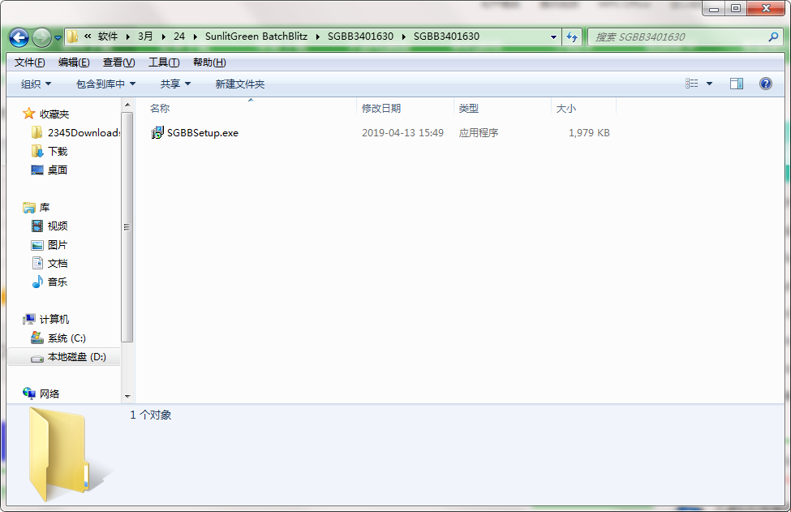Click the 1,979 KB size cell
791x512 pixels.
[x=589, y=133]
